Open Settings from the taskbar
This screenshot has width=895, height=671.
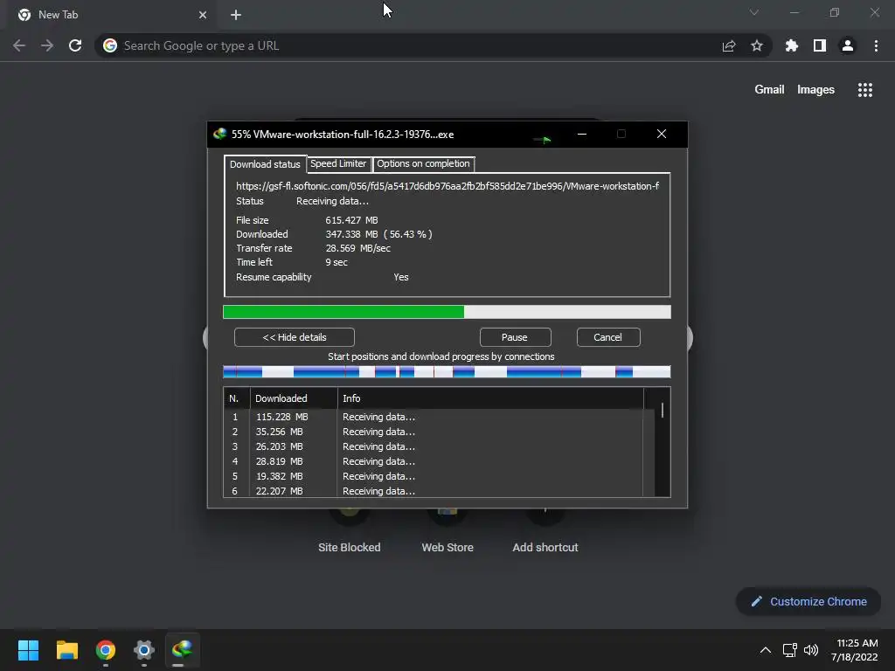[144, 650]
